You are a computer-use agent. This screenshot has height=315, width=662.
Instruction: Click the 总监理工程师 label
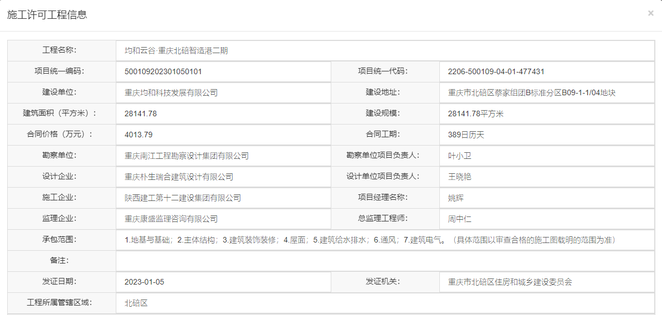coord(382,219)
